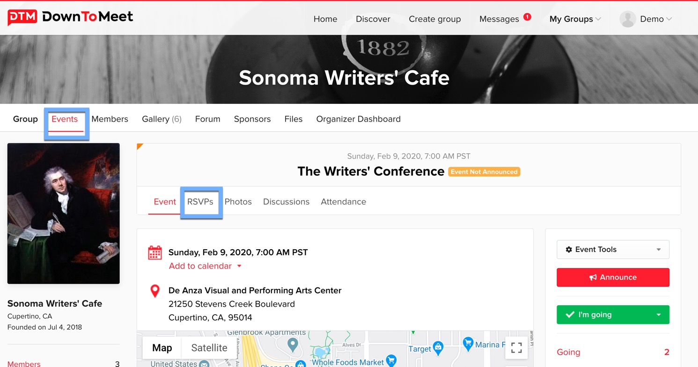Viewport: 698px width, 367px height.
Task: Open the Organizer Dashboard tab
Action: pyautogui.click(x=358, y=119)
